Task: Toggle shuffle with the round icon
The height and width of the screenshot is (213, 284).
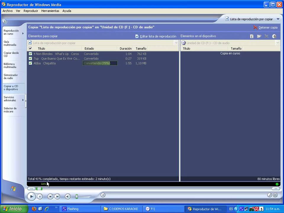Action: pyautogui.click(x=103, y=195)
